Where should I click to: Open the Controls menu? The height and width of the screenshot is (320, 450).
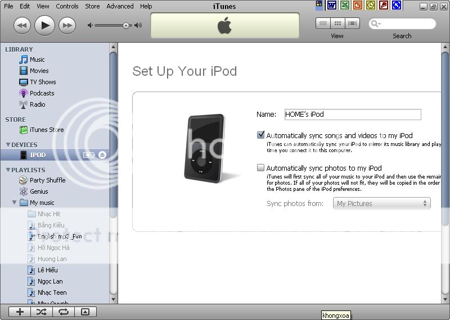pyautogui.click(x=67, y=6)
